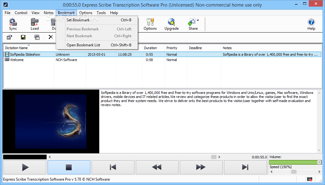Sort by Notes column header
Screen dimensions: 325x185
click(271, 48)
